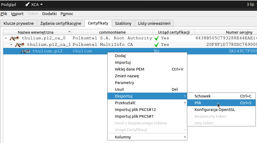Click serial number 20F8F1D7780DC76900 cell
This screenshot has width=257, height=143.
coord(226,45)
